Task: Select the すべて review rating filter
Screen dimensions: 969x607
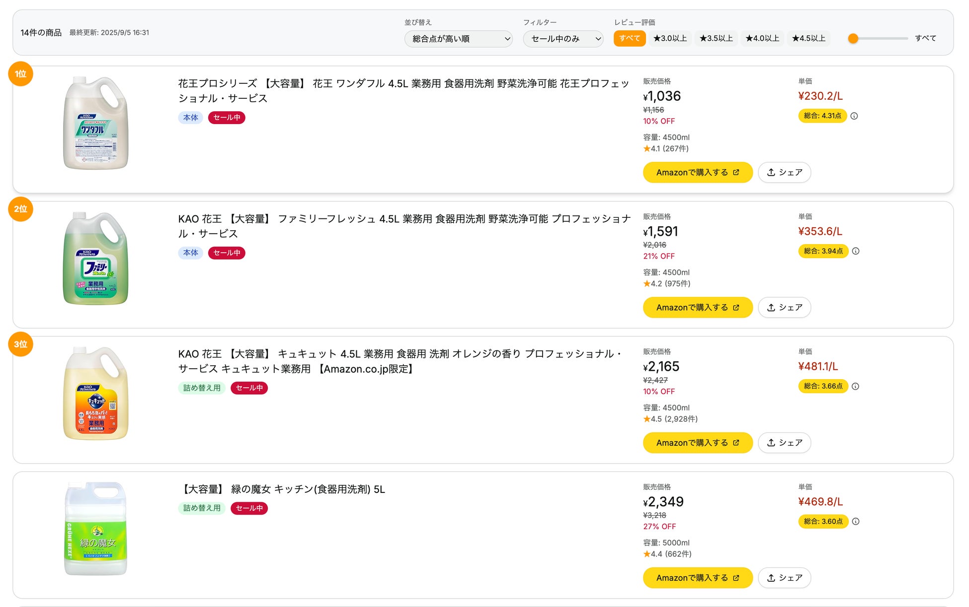Action: 630,38
